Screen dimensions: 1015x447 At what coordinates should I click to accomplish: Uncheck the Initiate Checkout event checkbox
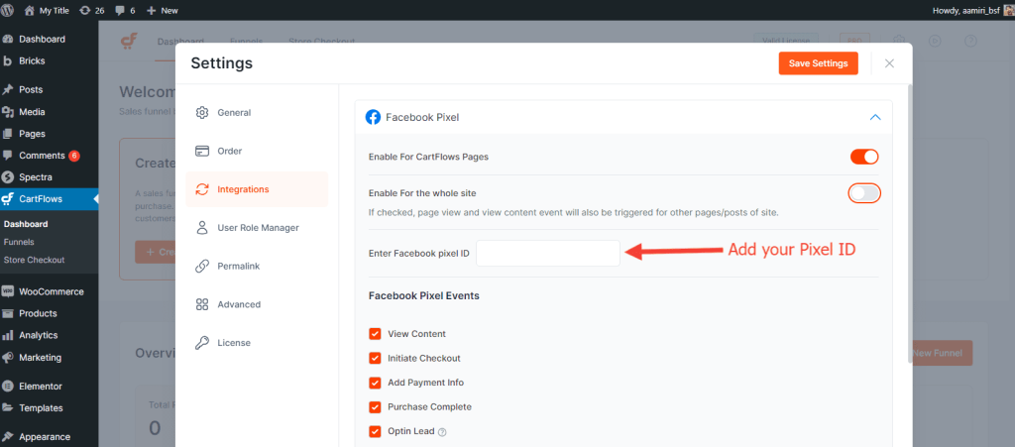[x=375, y=358]
